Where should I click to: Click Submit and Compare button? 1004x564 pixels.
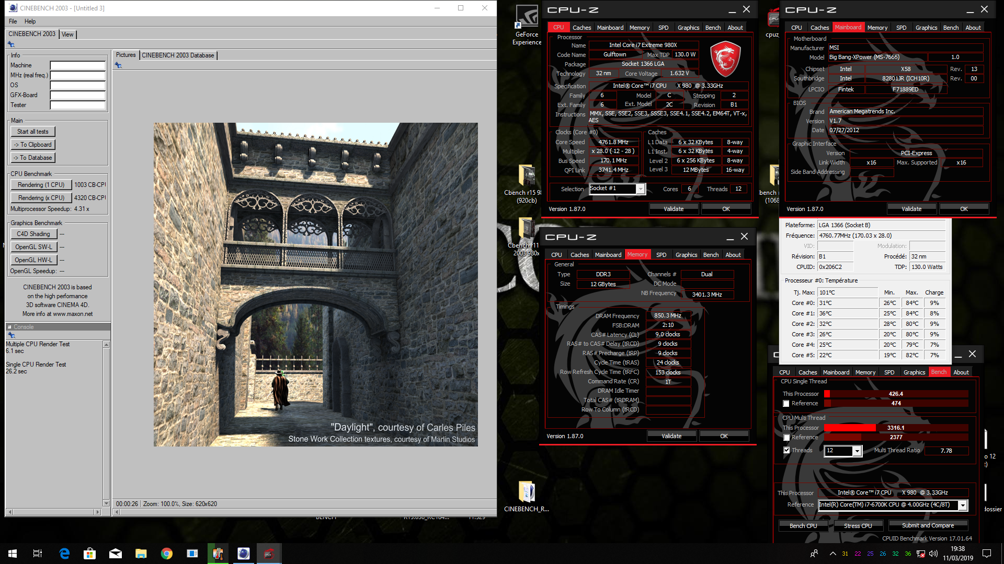click(x=928, y=525)
